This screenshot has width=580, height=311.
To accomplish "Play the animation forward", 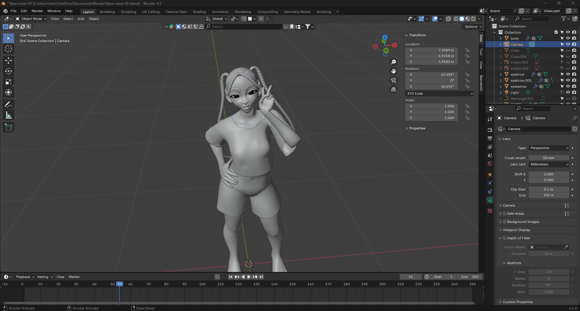I will coord(249,277).
